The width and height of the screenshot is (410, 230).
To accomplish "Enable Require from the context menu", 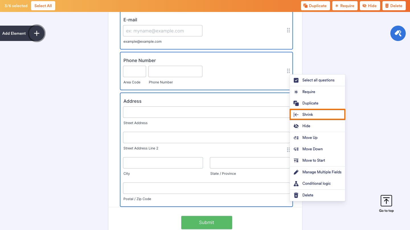I will pyautogui.click(x=309, y=92).
